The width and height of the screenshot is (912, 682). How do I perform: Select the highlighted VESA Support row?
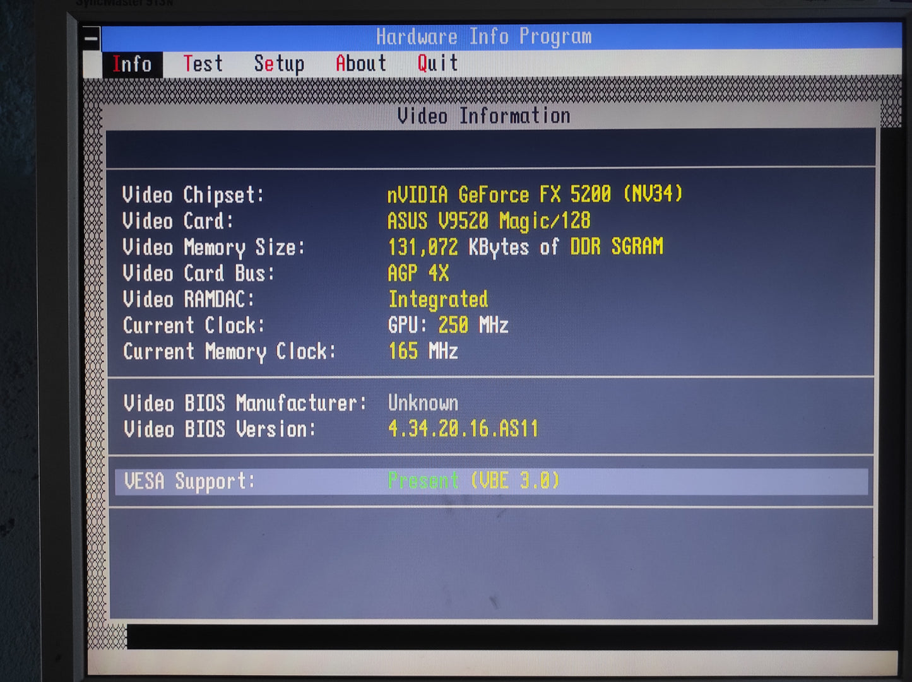(491, 481)
